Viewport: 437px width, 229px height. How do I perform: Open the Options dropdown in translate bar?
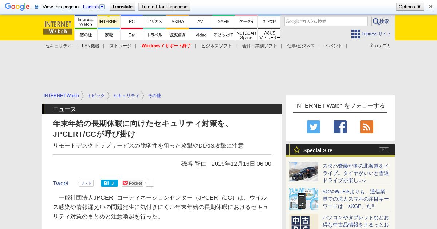tap(410, 7)
